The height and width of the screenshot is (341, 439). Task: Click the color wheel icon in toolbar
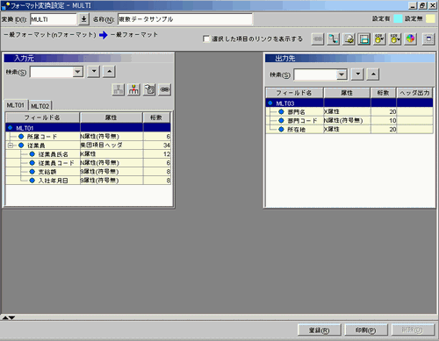(410, 39)
